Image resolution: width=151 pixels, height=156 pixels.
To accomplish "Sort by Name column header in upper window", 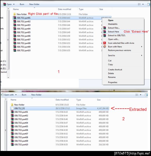I will pyautogui.click(x=16, y=9).
